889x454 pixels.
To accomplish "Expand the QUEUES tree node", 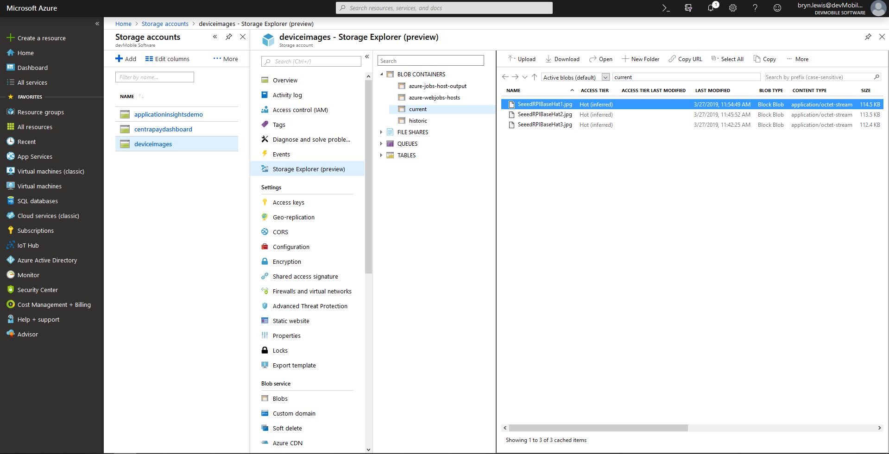I will (381, 144).
